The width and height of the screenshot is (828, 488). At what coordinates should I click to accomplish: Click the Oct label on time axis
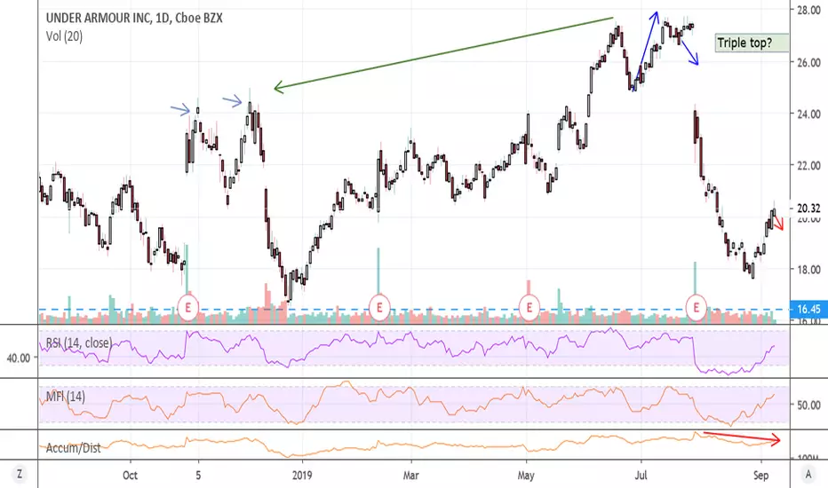pyautogui.click(x=130, y=475)
